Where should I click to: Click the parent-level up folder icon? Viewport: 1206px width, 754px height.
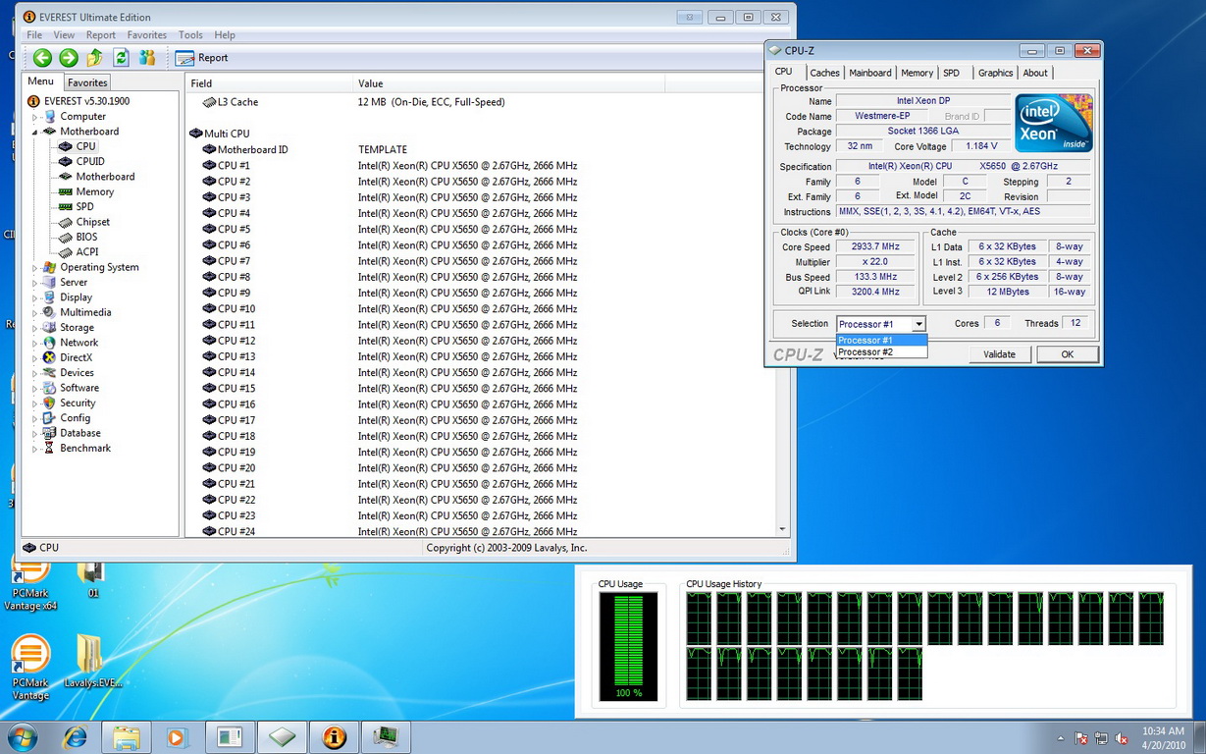point(95,58)
